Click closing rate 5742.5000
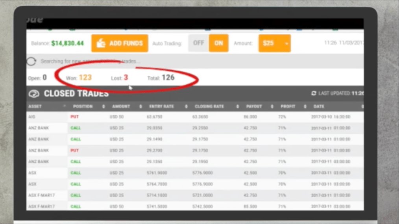 (x=203, y=207)
